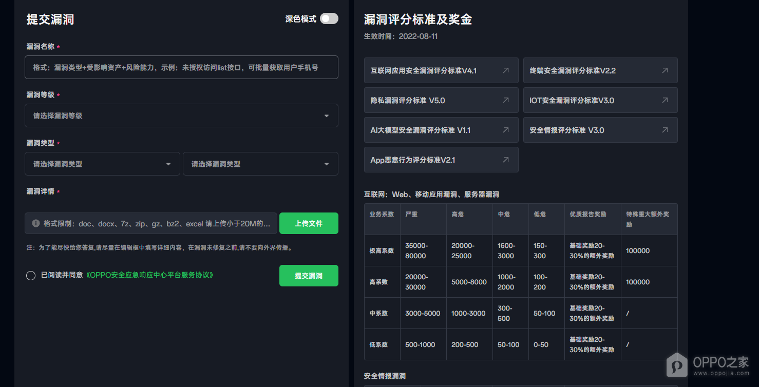This screenshot has height=387, width=759.
Task: Open arrow icon for 终端安全漏洞评分标准V2.2
Action: (x=665, y=70)
